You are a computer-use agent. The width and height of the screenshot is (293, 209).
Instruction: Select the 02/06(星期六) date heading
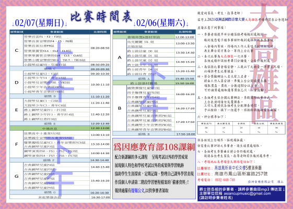click(161, 23)
